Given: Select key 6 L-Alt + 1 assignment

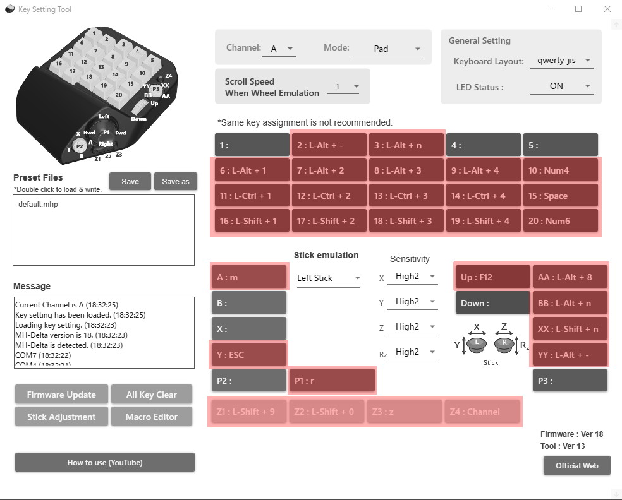Looking at the screenshot, I should pos(252,170).
